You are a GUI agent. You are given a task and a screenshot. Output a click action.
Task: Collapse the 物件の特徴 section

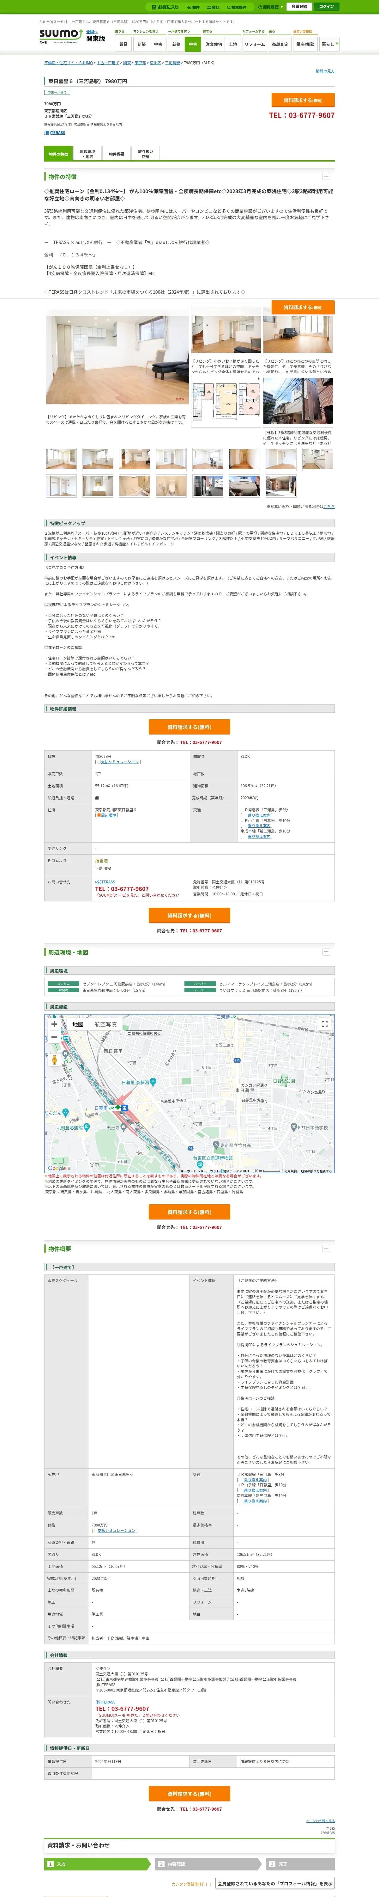point(326,177)
